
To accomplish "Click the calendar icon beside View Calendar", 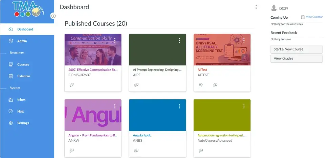I will [303, 17].
